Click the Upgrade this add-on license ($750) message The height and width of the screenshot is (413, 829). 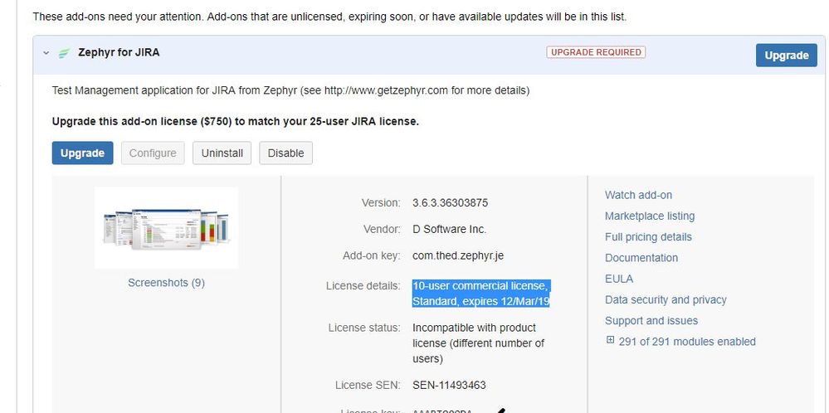point(236,121)
